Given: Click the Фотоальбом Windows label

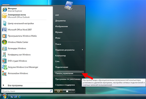Looking at the screenshot, I should 18,73.
